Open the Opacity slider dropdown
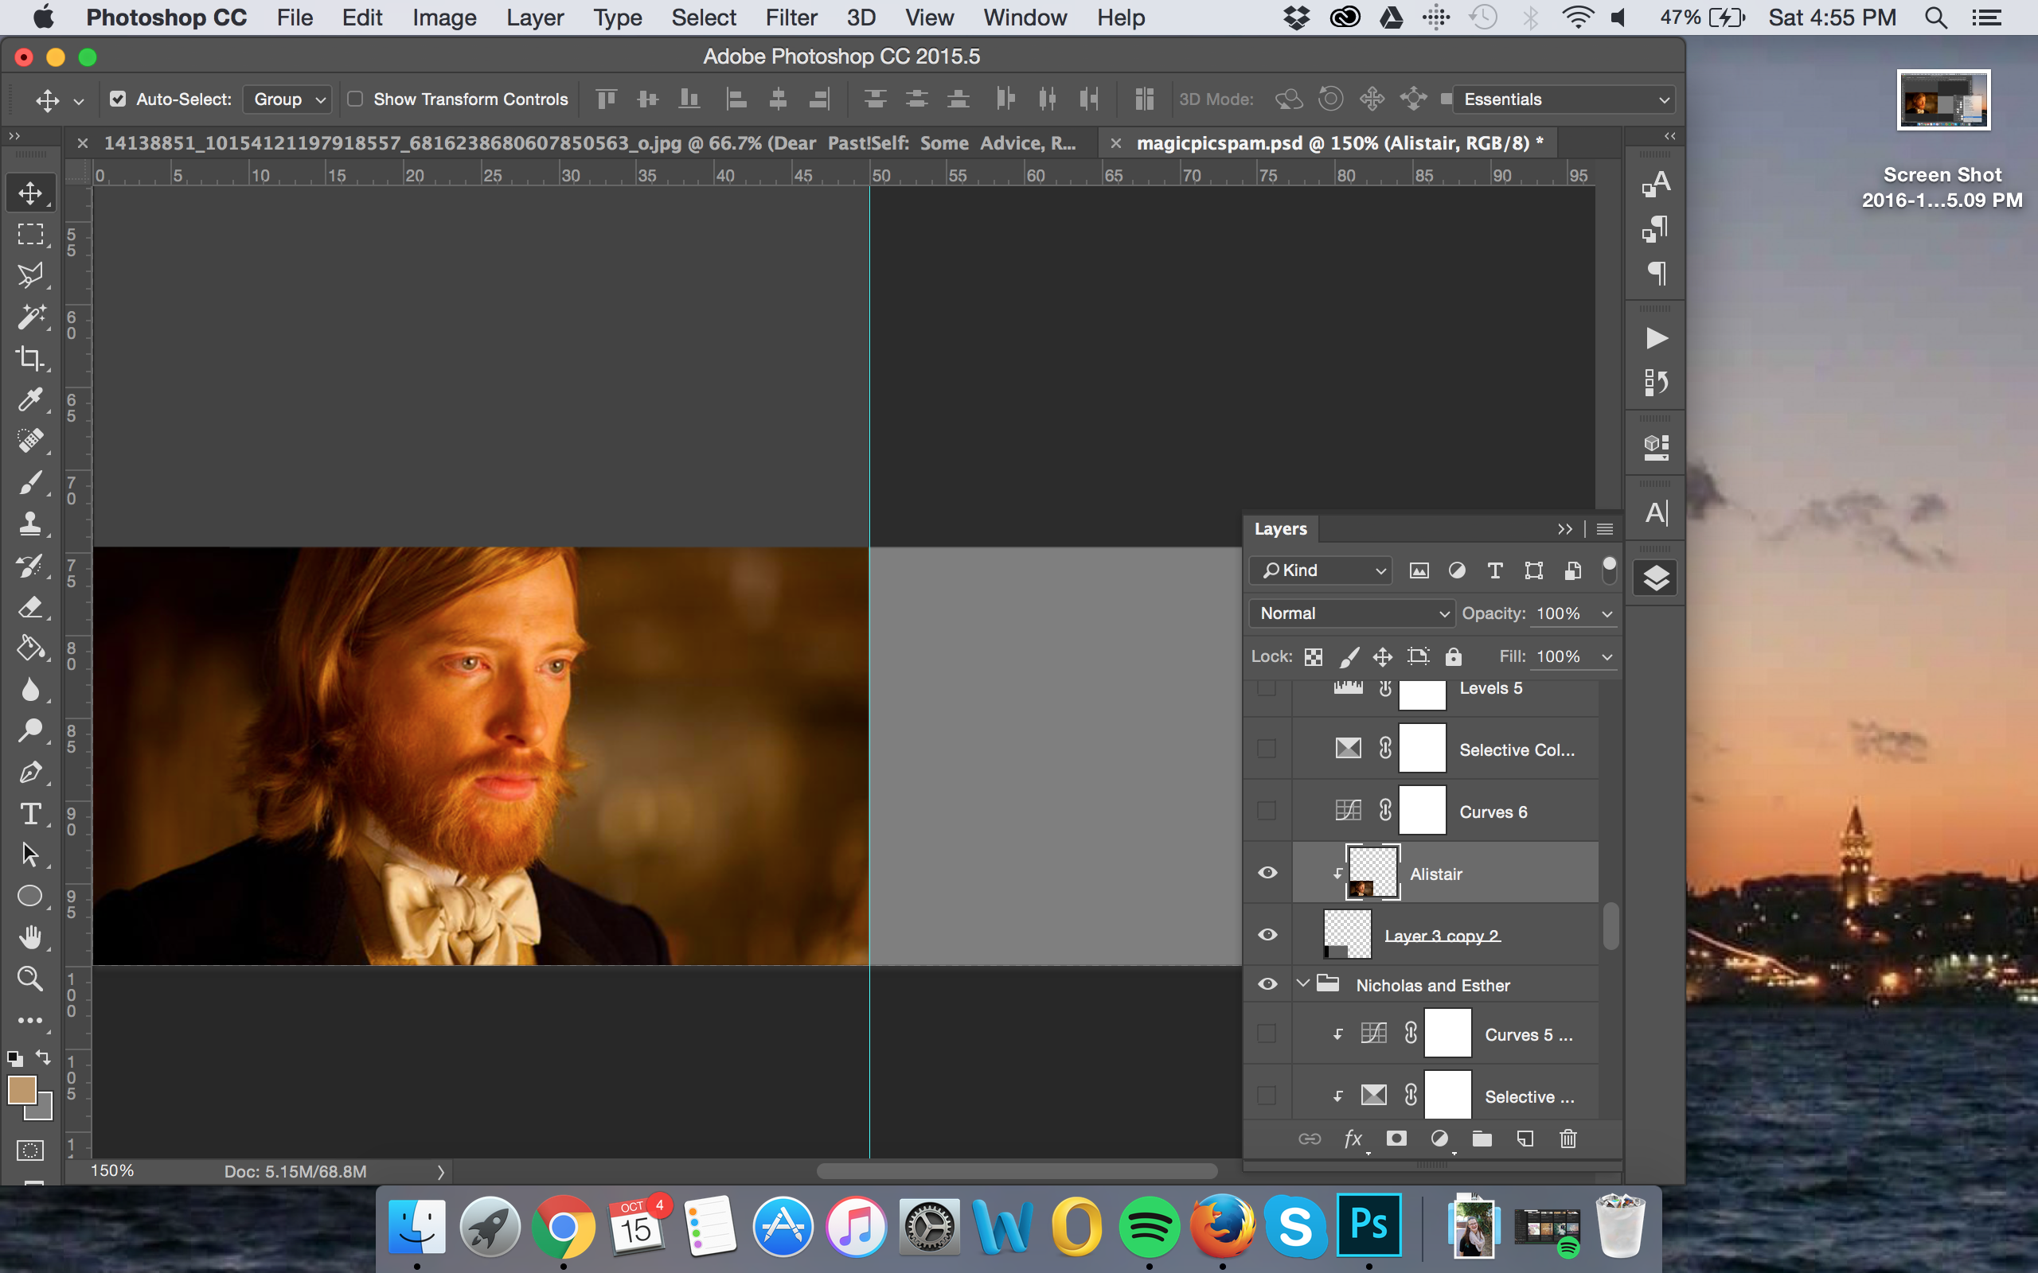 [x=1607, y=613]
